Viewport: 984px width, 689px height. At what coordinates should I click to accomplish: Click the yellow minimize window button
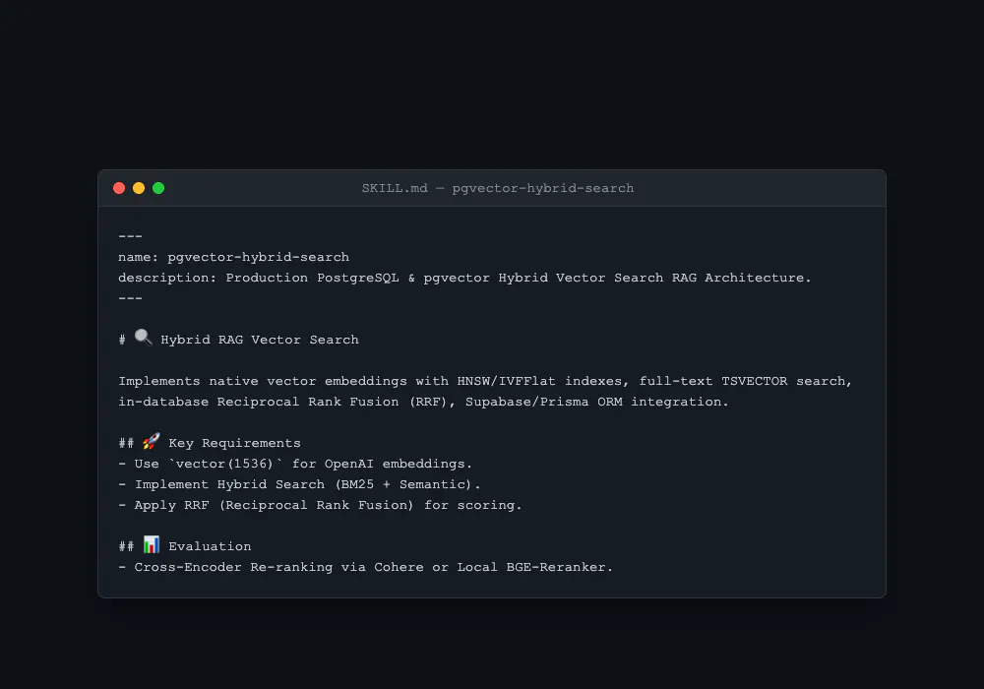pyautogui.click(x=139, y=188)
